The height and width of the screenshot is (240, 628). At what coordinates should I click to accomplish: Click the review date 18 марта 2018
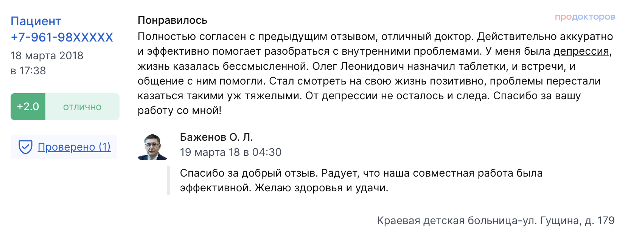click(x=47, y=55)
